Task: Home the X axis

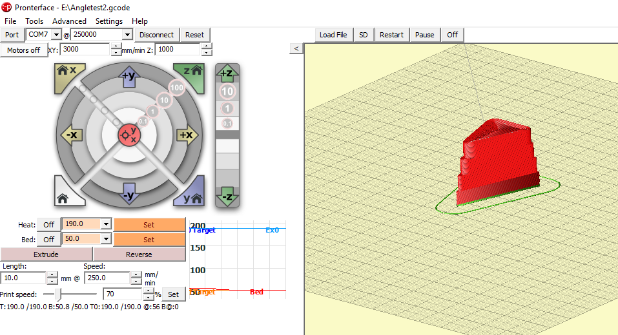Action: [67, 77]
